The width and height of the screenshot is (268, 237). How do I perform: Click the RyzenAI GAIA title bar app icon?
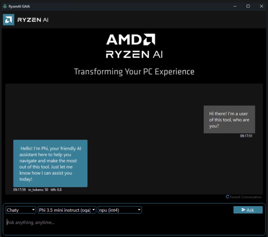point(5,6)
